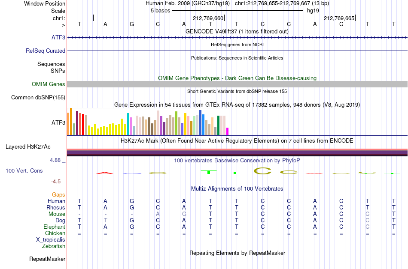Click the 5 bases scale bar
Image resolution: width=408 pixels, height=269 pixels.
(x=237, y=11)
